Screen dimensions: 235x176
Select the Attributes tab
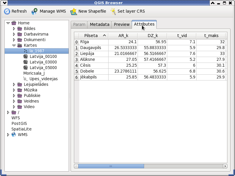click(x=144, y=24)
